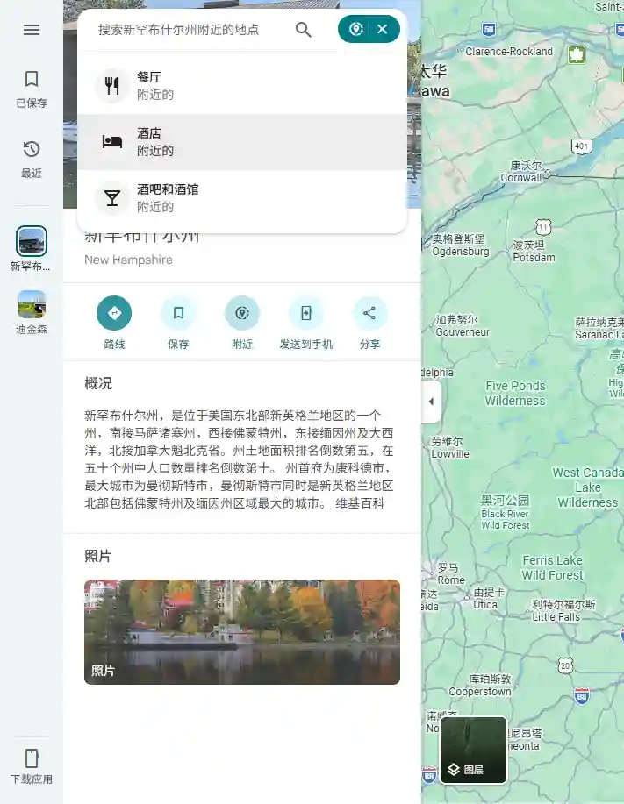Click the route 11 shield near Potsdam
The image size is (624, 804).
(543, 226)
